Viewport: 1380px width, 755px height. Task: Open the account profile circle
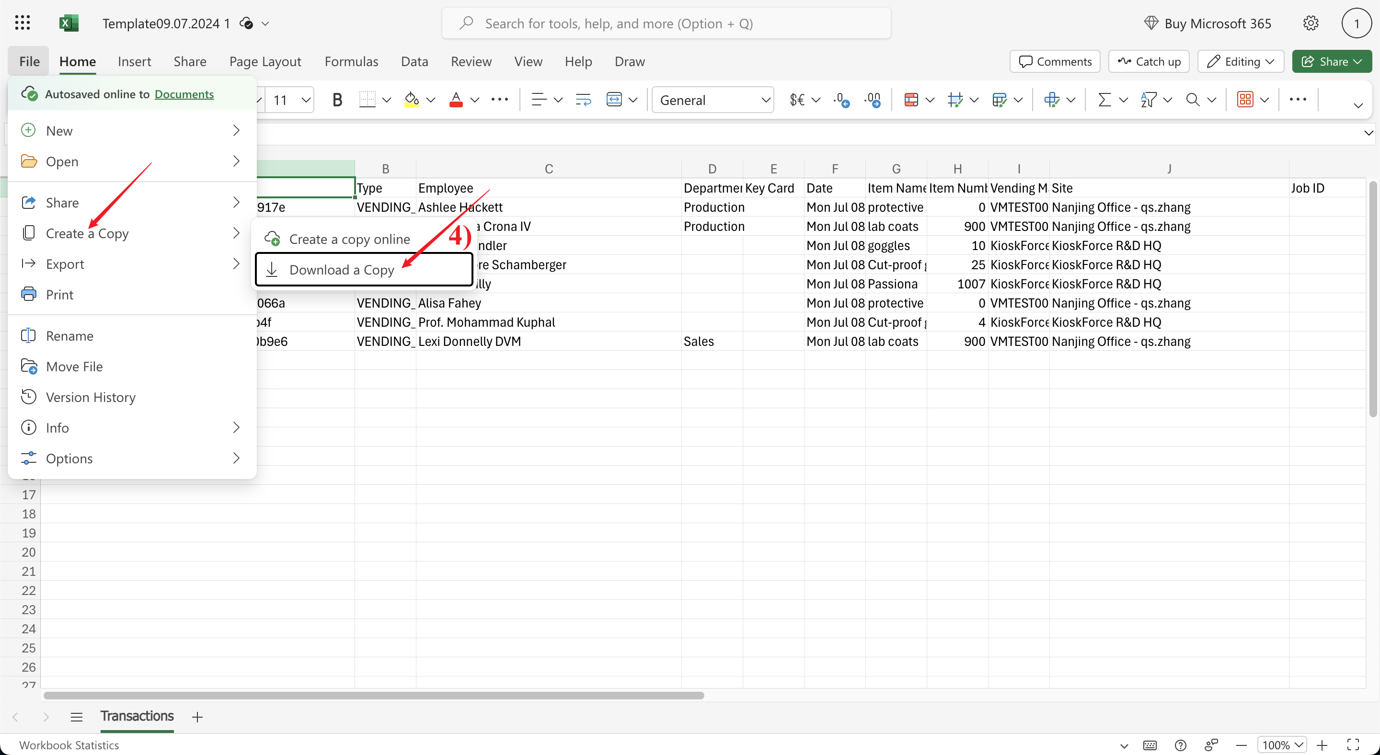tap(1357, 23)
